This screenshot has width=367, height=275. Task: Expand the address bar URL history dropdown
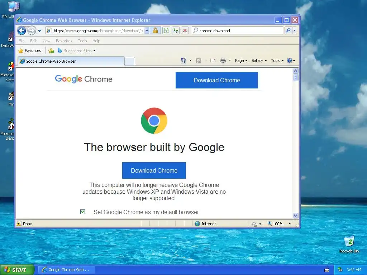147,31
